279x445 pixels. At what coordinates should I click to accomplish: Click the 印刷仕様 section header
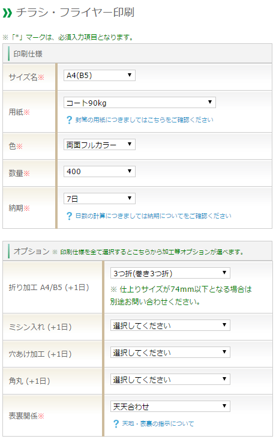point(137,53)
